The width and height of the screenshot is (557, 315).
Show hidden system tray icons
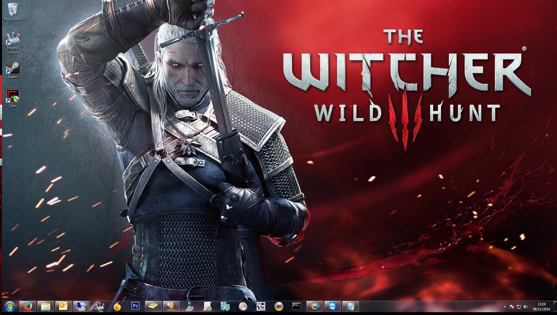(x=505, y=307)
